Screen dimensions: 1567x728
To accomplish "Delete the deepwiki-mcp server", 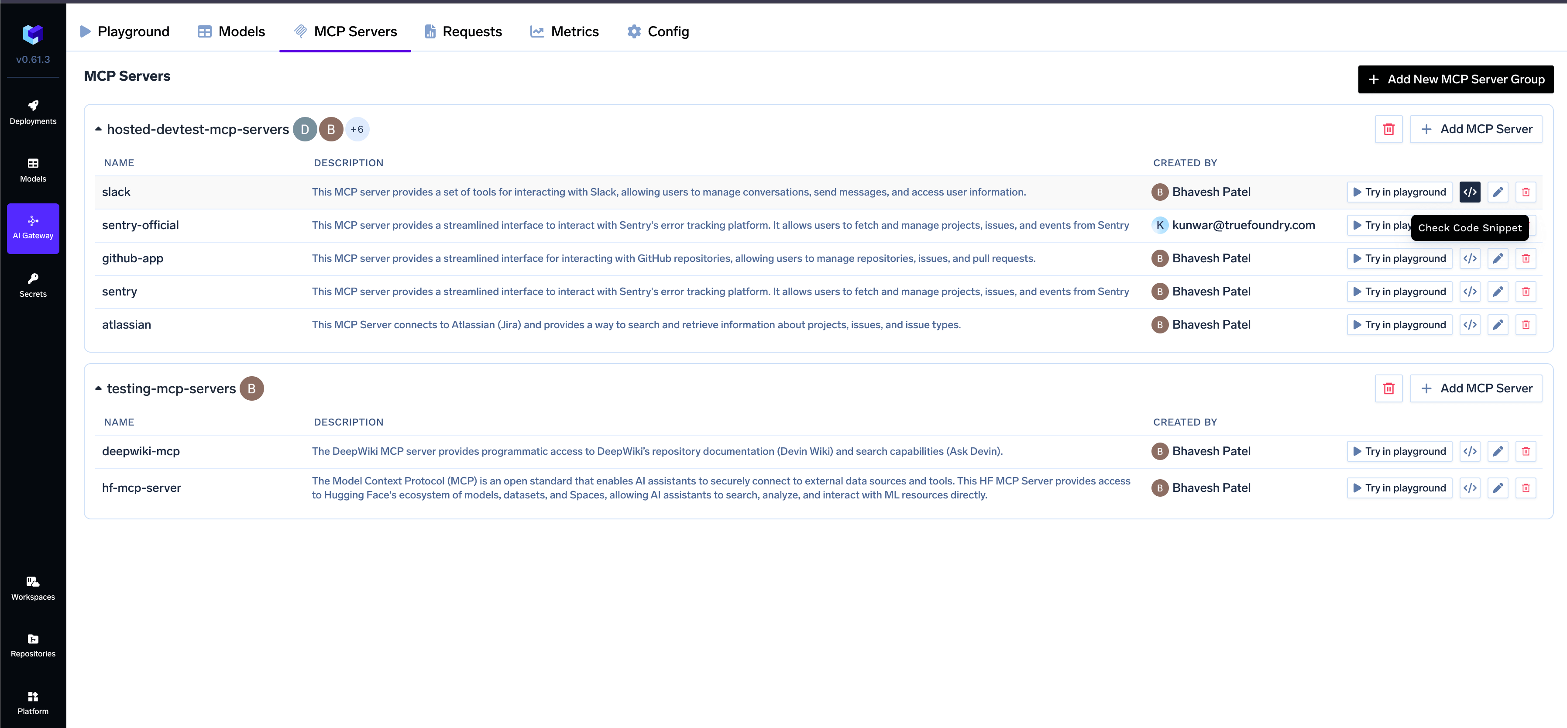I will point(1526,451).
